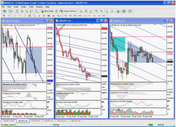Viewport: 176px width, 127px height.
Task: Select the Vertical Line drawing tool
Action: click(15, 16)
